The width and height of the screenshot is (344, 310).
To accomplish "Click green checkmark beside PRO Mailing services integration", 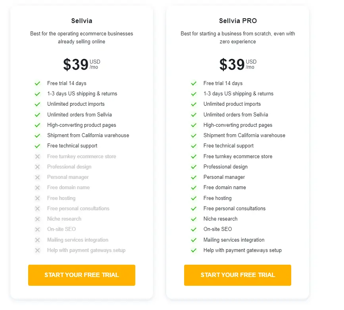I will pyautogui.click(x=194, y=240).
